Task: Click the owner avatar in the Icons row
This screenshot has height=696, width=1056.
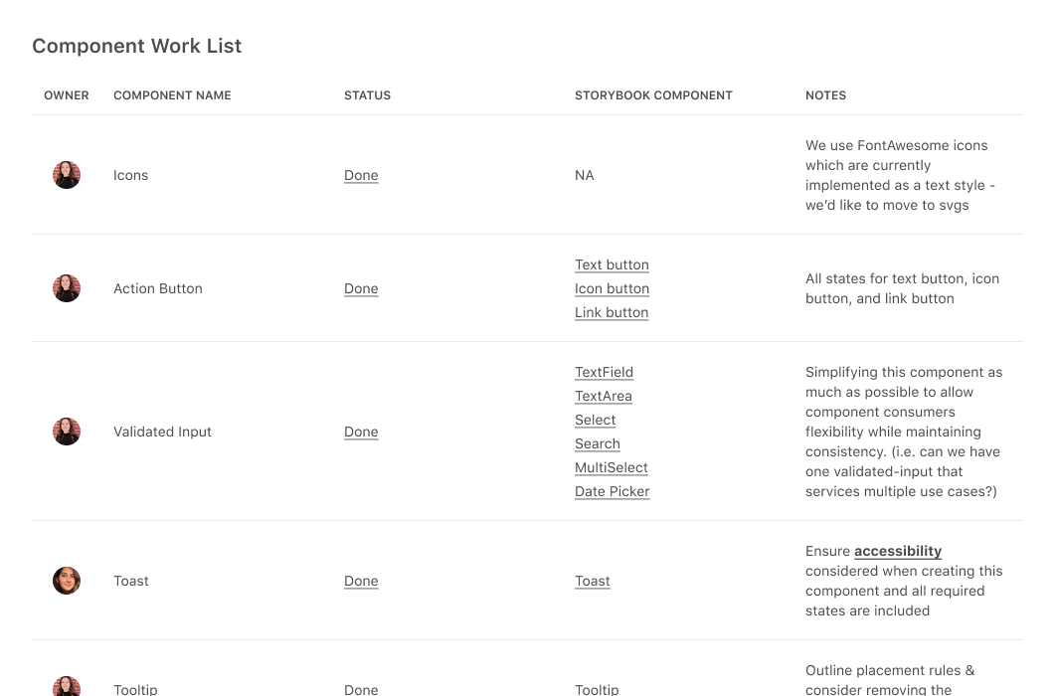Action: [66, 174]
